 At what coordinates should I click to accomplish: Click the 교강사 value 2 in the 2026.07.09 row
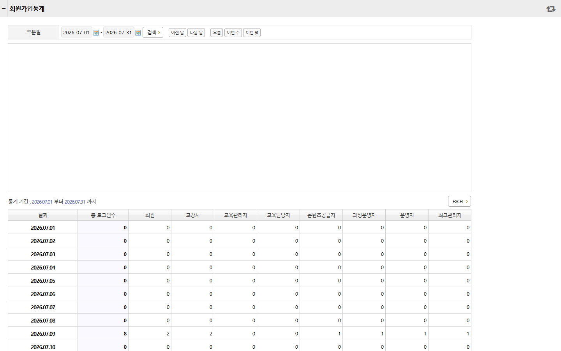(x=211, y=334)
